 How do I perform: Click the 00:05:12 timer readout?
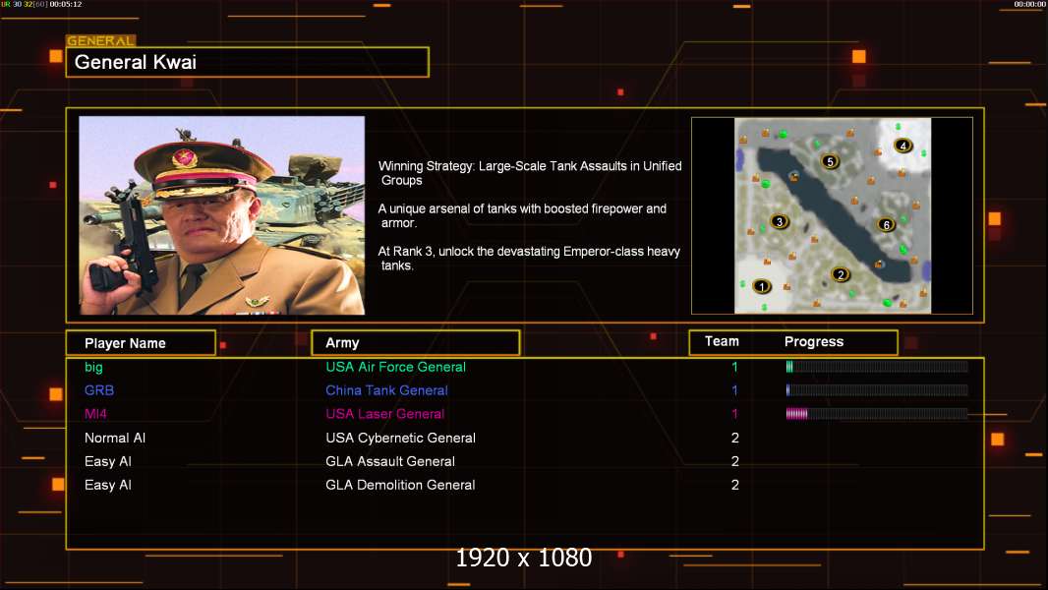coord(66,4)
